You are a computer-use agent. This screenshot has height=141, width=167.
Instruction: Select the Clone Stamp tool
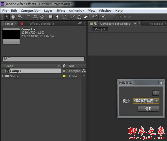[79, 17]
